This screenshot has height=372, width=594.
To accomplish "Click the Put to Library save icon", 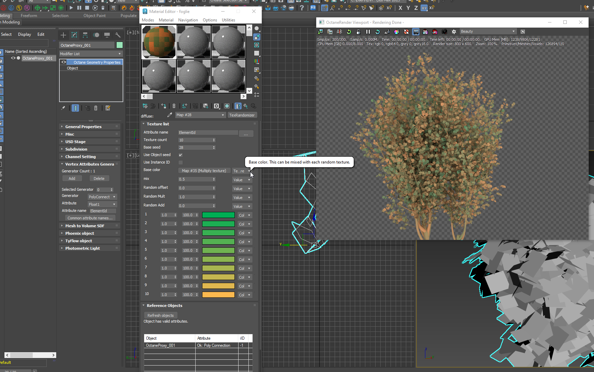I will [205, 106].
